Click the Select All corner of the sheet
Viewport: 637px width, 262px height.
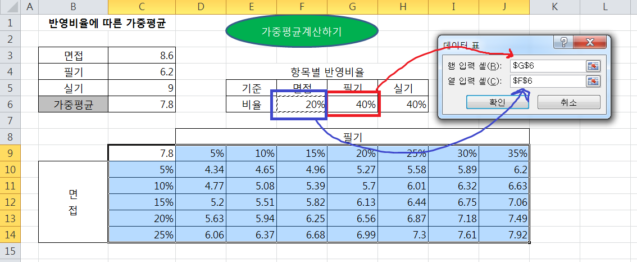10,7
